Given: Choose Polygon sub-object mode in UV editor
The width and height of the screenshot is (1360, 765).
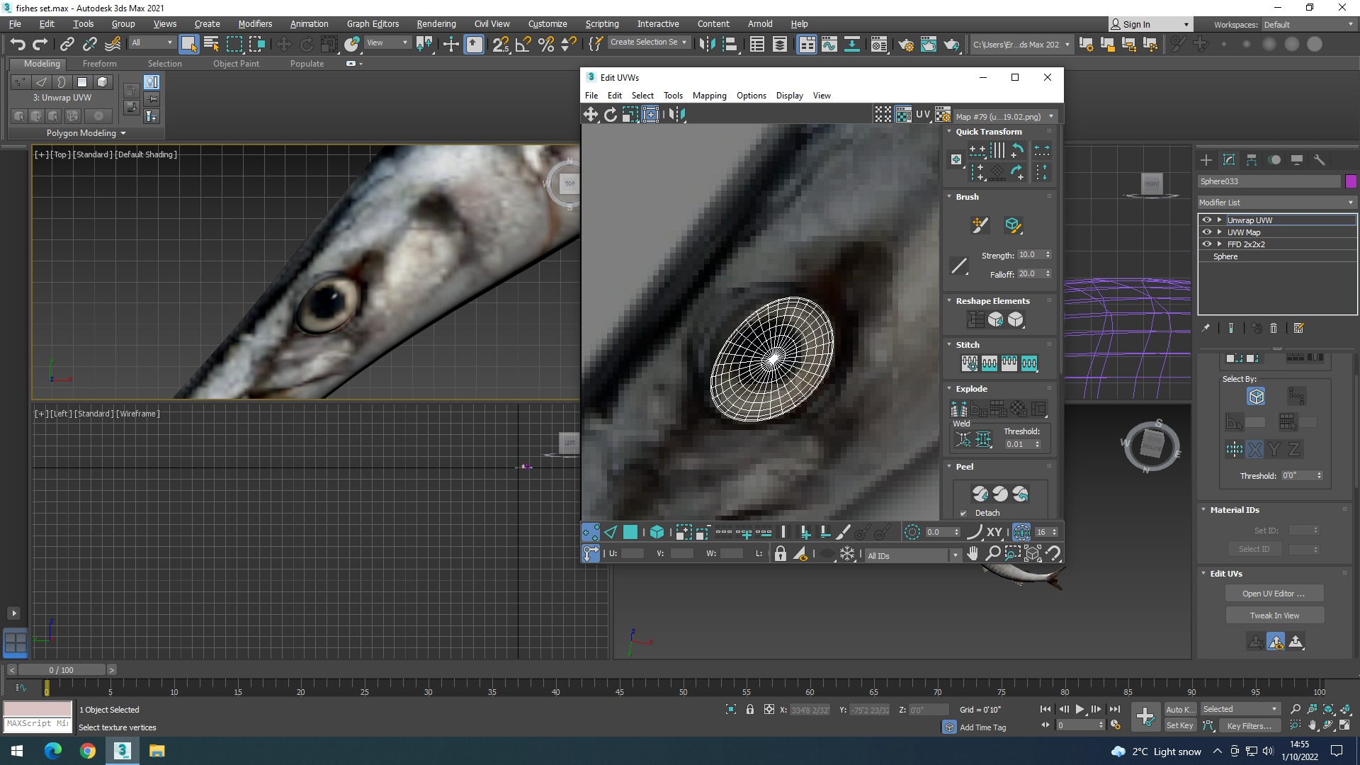Looking at the screenshot, I should tap(630, 532).
